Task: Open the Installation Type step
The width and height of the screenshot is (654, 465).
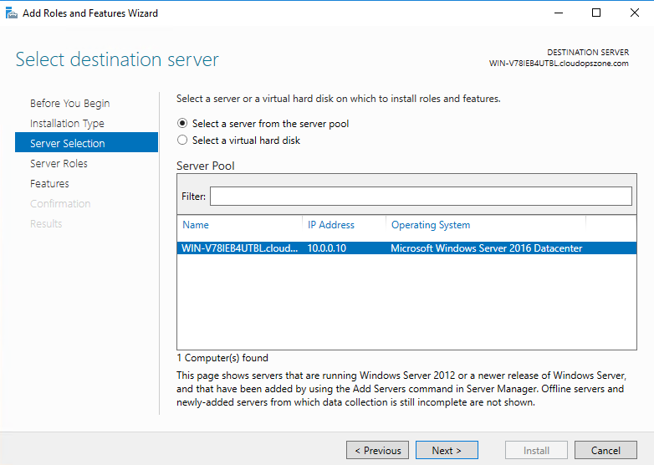Action: (x=67, y=124)
